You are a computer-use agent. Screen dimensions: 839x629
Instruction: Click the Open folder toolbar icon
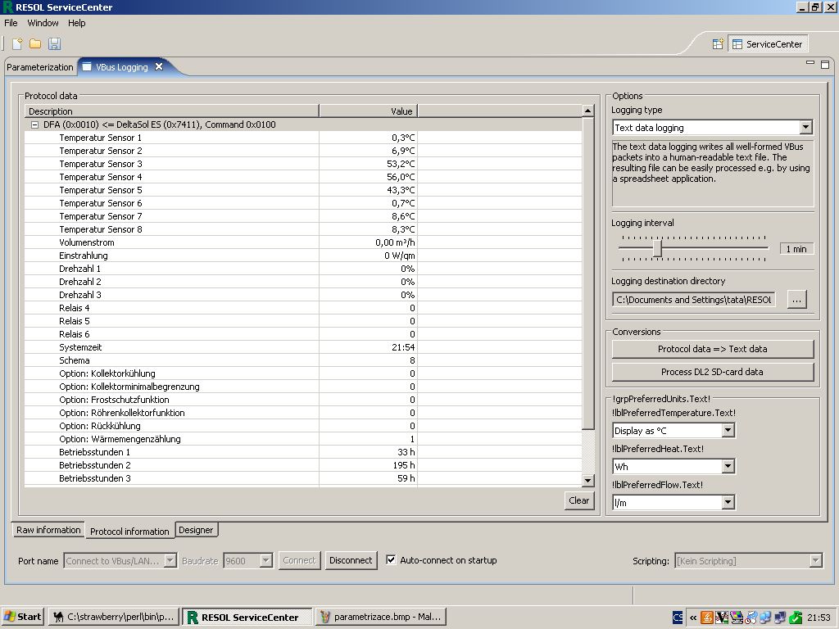35,43
